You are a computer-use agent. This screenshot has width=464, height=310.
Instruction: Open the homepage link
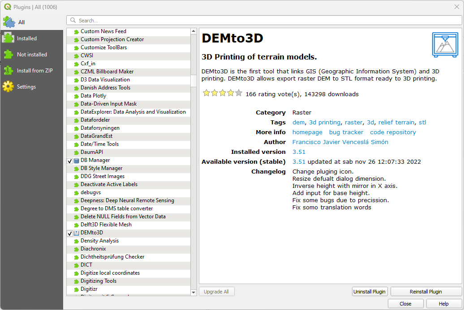(307, 132)
